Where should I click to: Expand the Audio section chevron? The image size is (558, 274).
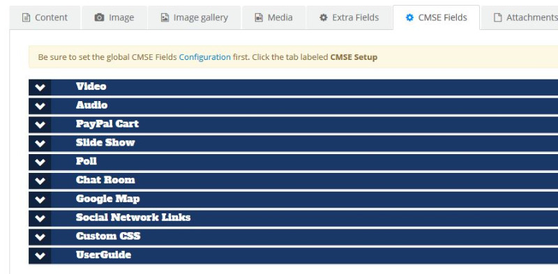(x=40, y=106)
